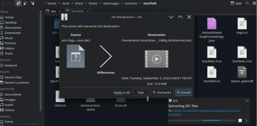Expand extraction job details arrow

246,120
